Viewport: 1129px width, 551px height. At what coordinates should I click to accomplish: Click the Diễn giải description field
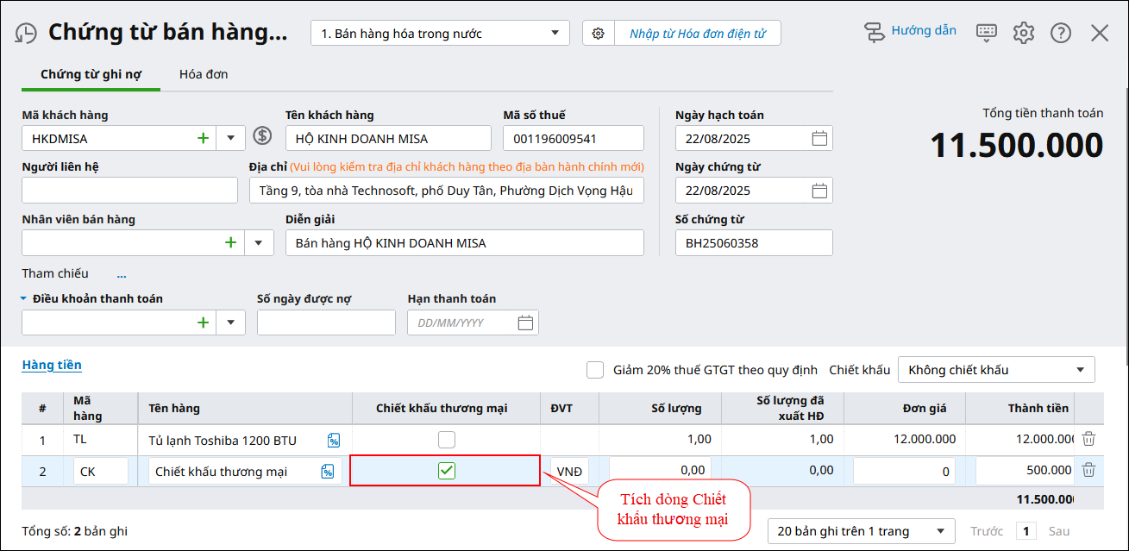click(x=465, y=243)
